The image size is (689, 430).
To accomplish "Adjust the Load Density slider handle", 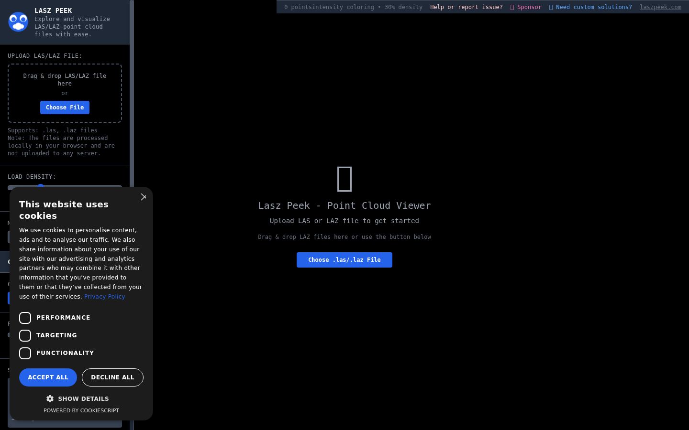I will point(41,187).
